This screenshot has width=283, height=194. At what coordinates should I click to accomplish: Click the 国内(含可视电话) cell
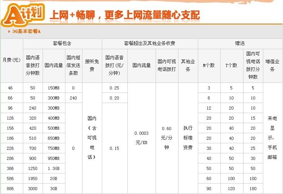(x=92, y=138)
